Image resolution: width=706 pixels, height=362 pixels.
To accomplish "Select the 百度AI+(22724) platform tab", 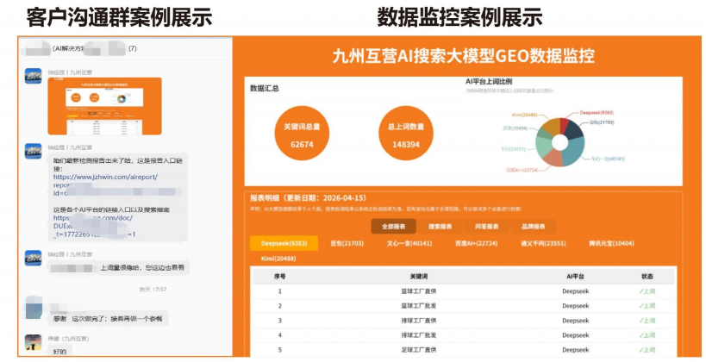I will pos(477,243).
